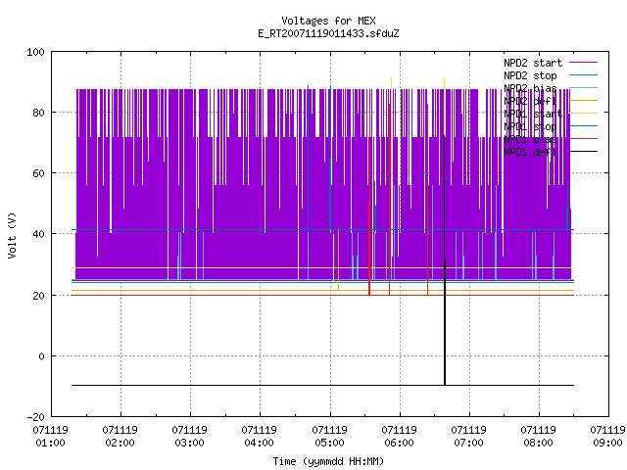
Task: Click the y-axis tick label '60'
Action: (x=38, y=173)
